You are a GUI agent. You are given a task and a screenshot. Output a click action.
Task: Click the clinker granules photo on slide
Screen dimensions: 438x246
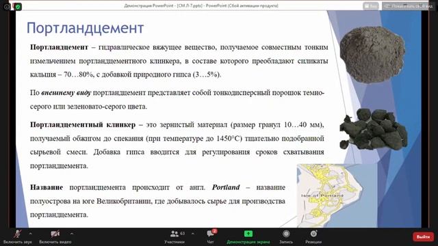coord(373,129)
